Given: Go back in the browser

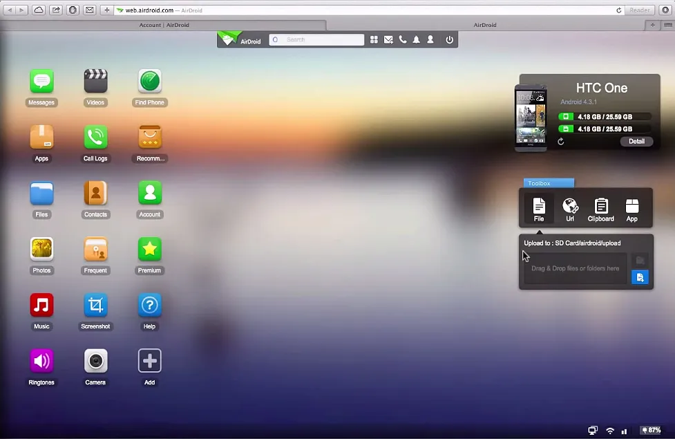Looking at the screenshot, I should (10, 10).
